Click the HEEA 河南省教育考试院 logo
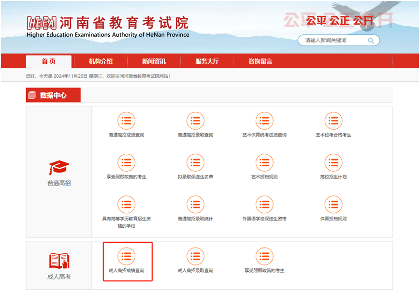The width and height of the screenshot is (420, 294). point(108,26)
